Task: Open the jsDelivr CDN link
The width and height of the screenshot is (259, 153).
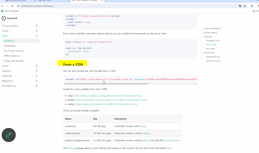Action: click(x=112, y=100)
